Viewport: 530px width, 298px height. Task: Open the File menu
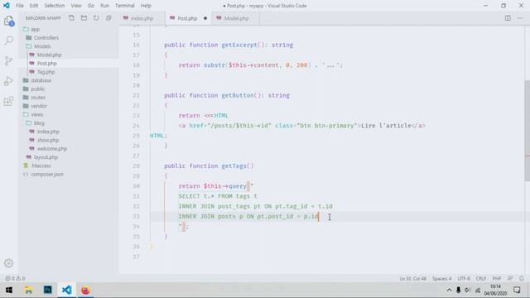coord(20,6)
